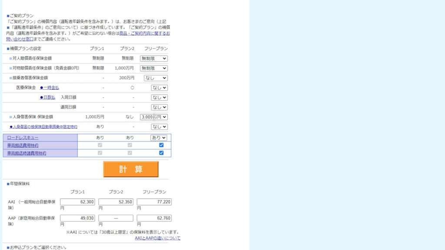The height and width of the screenshot is (250, 445).
Task: Open the 一時金払 medical insurance dropdown
Action: pyautogui.click(x=159, y=88)
